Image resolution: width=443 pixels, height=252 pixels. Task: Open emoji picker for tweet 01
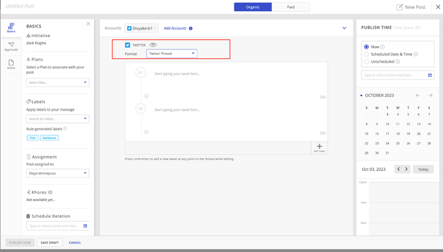pos(146,96)
